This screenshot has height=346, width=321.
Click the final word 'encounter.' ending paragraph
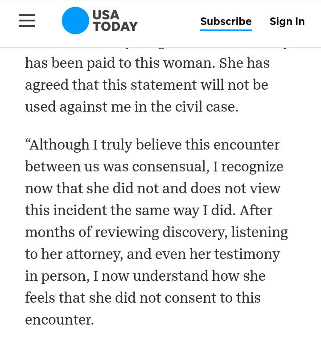pyautogui.click(x=59, y=320)
